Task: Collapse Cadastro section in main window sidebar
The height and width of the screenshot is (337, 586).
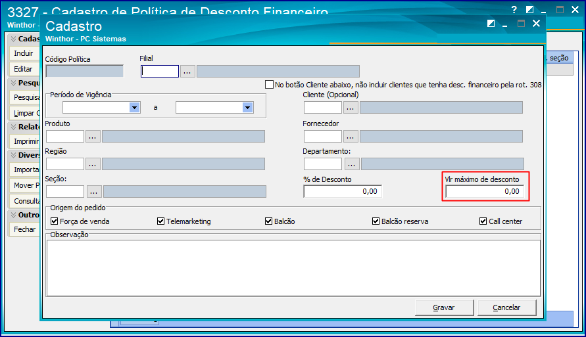Action: tap(13, 39)
